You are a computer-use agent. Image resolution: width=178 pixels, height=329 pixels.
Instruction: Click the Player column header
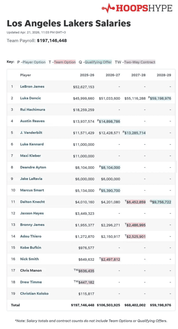coord(25,75)
